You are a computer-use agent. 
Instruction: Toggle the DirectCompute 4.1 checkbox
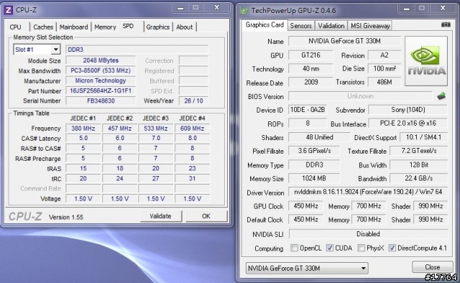pyautogui.click(x=392, y=248)
